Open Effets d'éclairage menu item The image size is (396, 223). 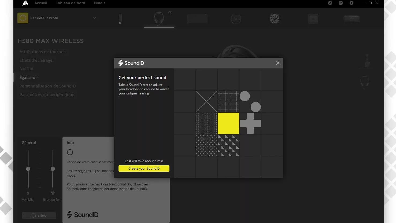point(36,60)
